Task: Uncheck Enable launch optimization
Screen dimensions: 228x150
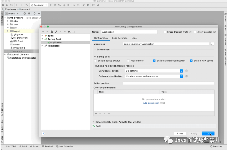Action: 154,61
